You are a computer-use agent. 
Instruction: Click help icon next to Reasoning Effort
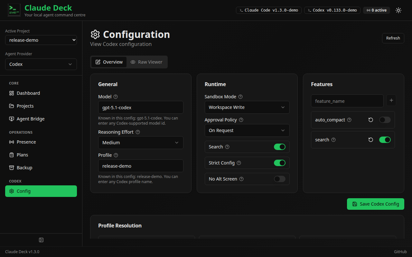pos(138,132)
